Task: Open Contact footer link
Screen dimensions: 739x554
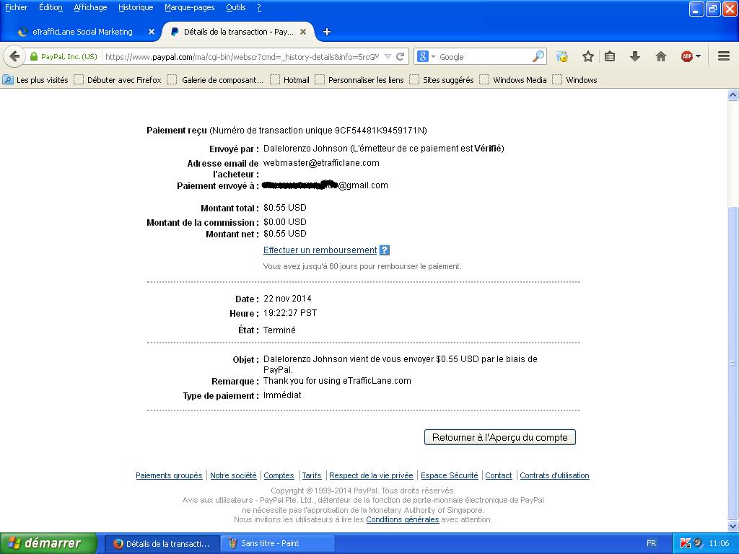Action: click(x=499, y=475)
